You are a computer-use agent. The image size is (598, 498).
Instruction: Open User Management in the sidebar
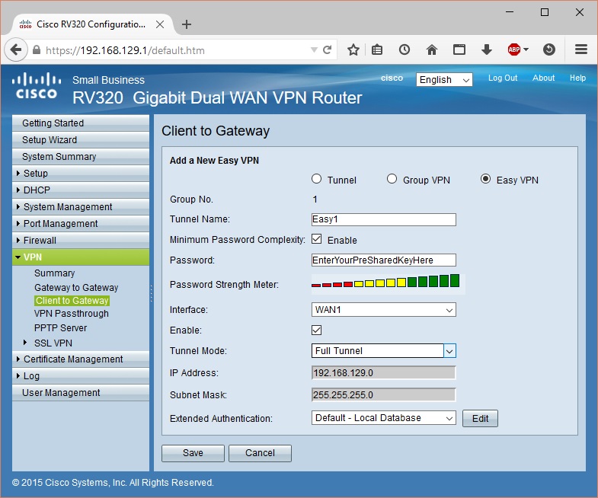(x=81, y=393)
